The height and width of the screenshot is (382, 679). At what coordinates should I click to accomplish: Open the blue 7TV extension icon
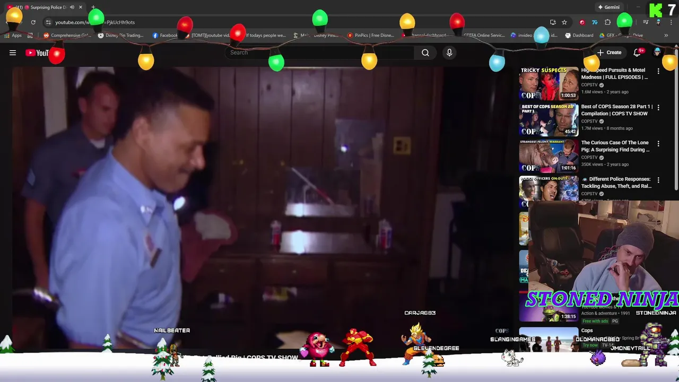click(x=595, y=22)
